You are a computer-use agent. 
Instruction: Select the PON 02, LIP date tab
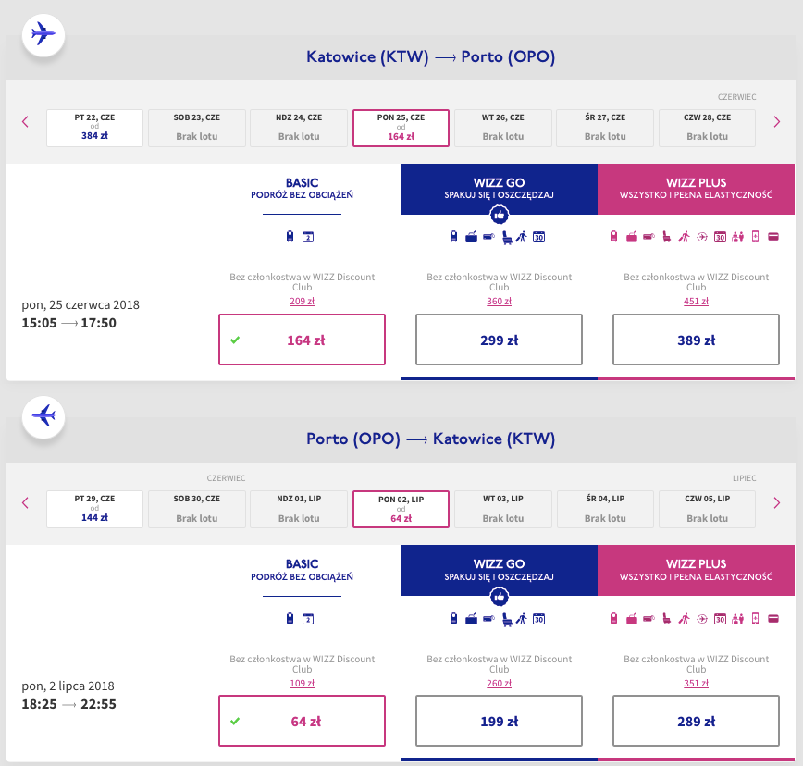401,510
